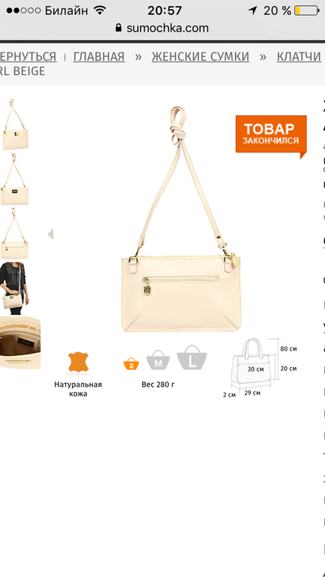Image resolution: width=325 pixels, height=577 pixels.
Task: Tap the location arrow in status bar
Action: tap(253, 10)
